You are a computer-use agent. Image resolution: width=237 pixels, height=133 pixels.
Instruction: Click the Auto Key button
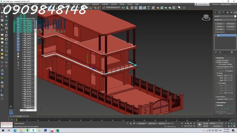coord(206,123)
